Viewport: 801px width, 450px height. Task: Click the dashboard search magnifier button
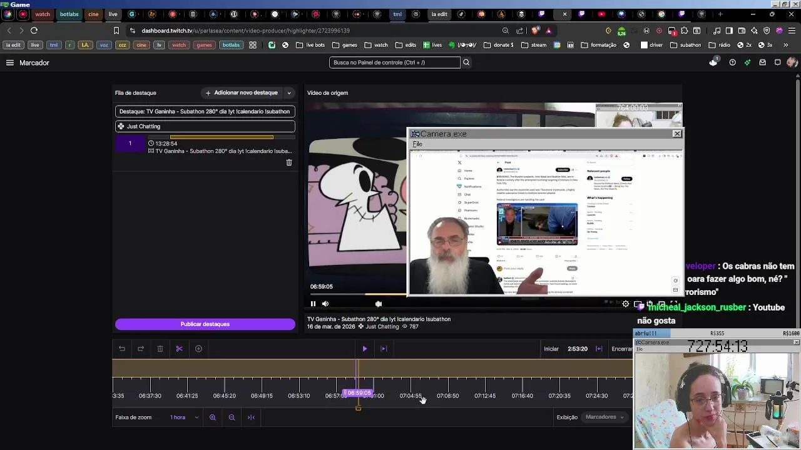tap(466, 62)
